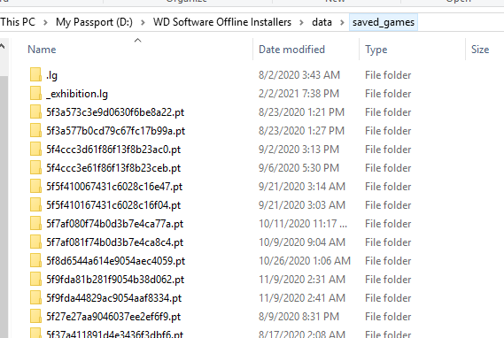Screen dimensions: 504x338
Task: Expand breadcrumb chevron after This PC
Action: pyautogui.click(x=45, y=22)
